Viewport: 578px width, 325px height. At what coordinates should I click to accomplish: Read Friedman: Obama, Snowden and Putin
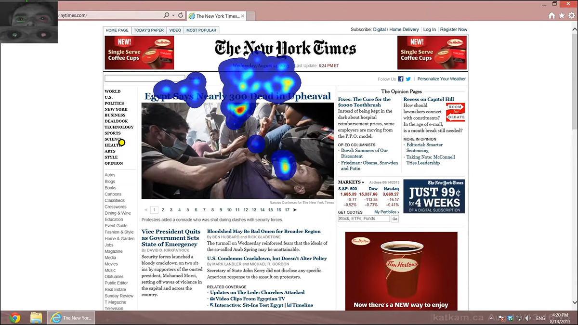click(x=369, y=166)
